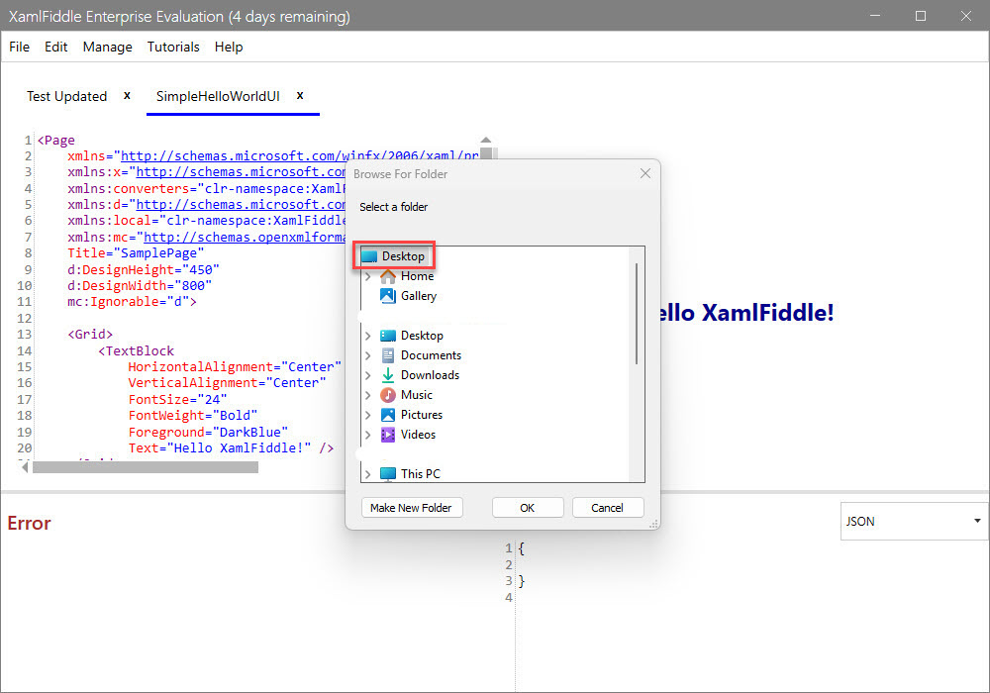990x693 pixels.
Task: Select the SimpleHelloWorldUI tab
Action: pos(218,97)
